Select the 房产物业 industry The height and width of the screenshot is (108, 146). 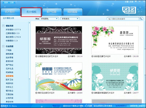tap(10, 65)
